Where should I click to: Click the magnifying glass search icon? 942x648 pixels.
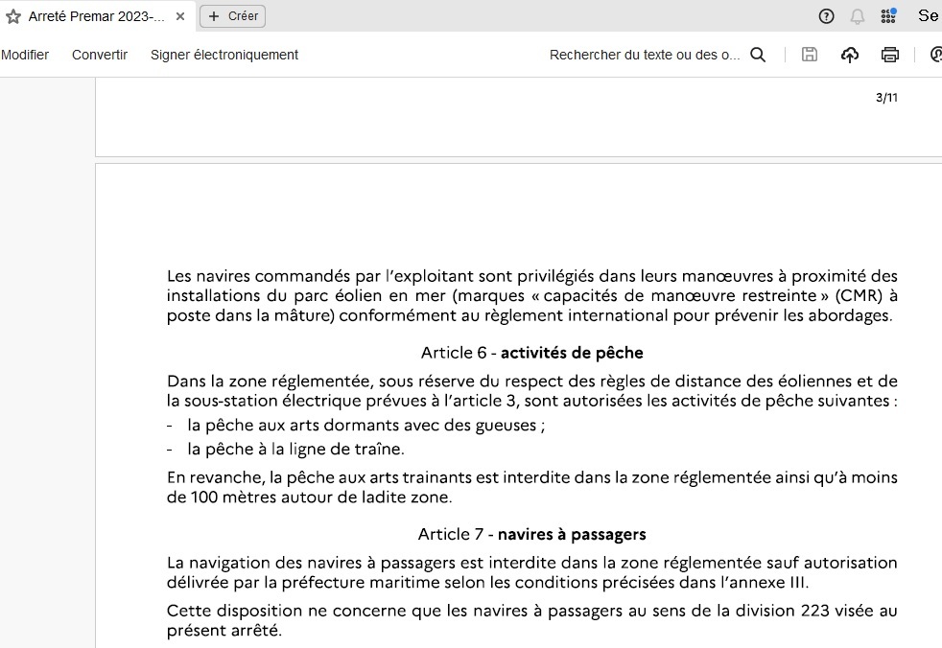758,55
